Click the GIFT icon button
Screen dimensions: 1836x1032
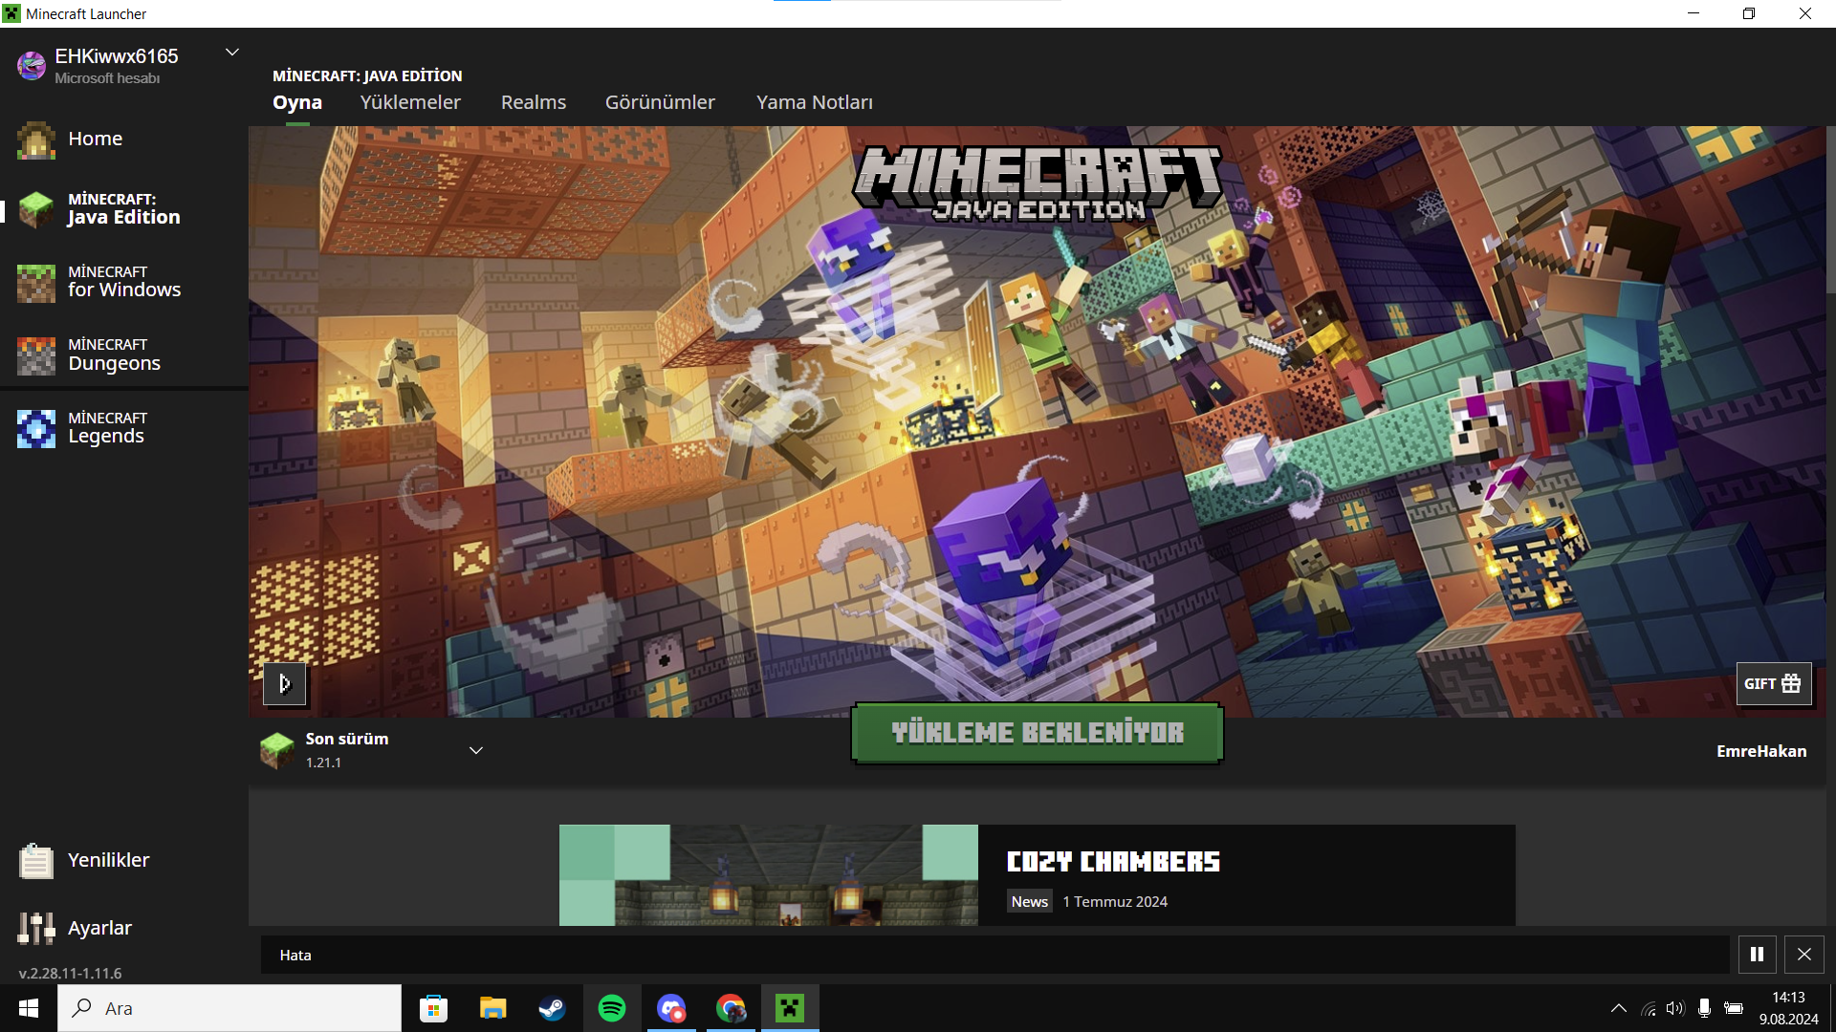(x=1773, y=684)
